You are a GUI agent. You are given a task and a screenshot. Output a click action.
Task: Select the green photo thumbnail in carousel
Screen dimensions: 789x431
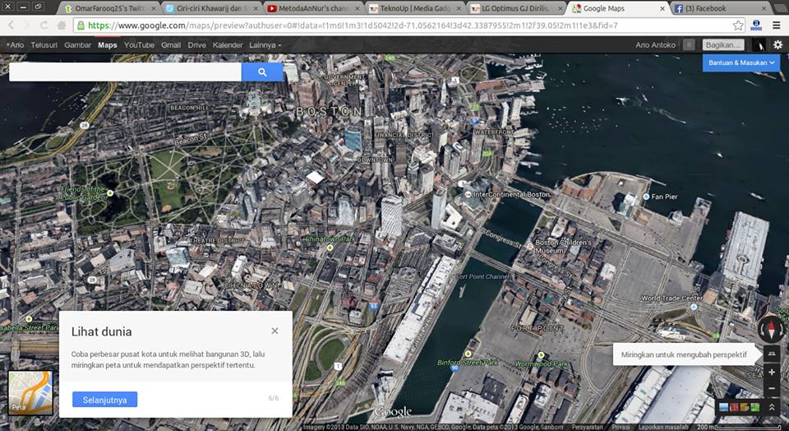pyautogui.click(x=754, y=407)
